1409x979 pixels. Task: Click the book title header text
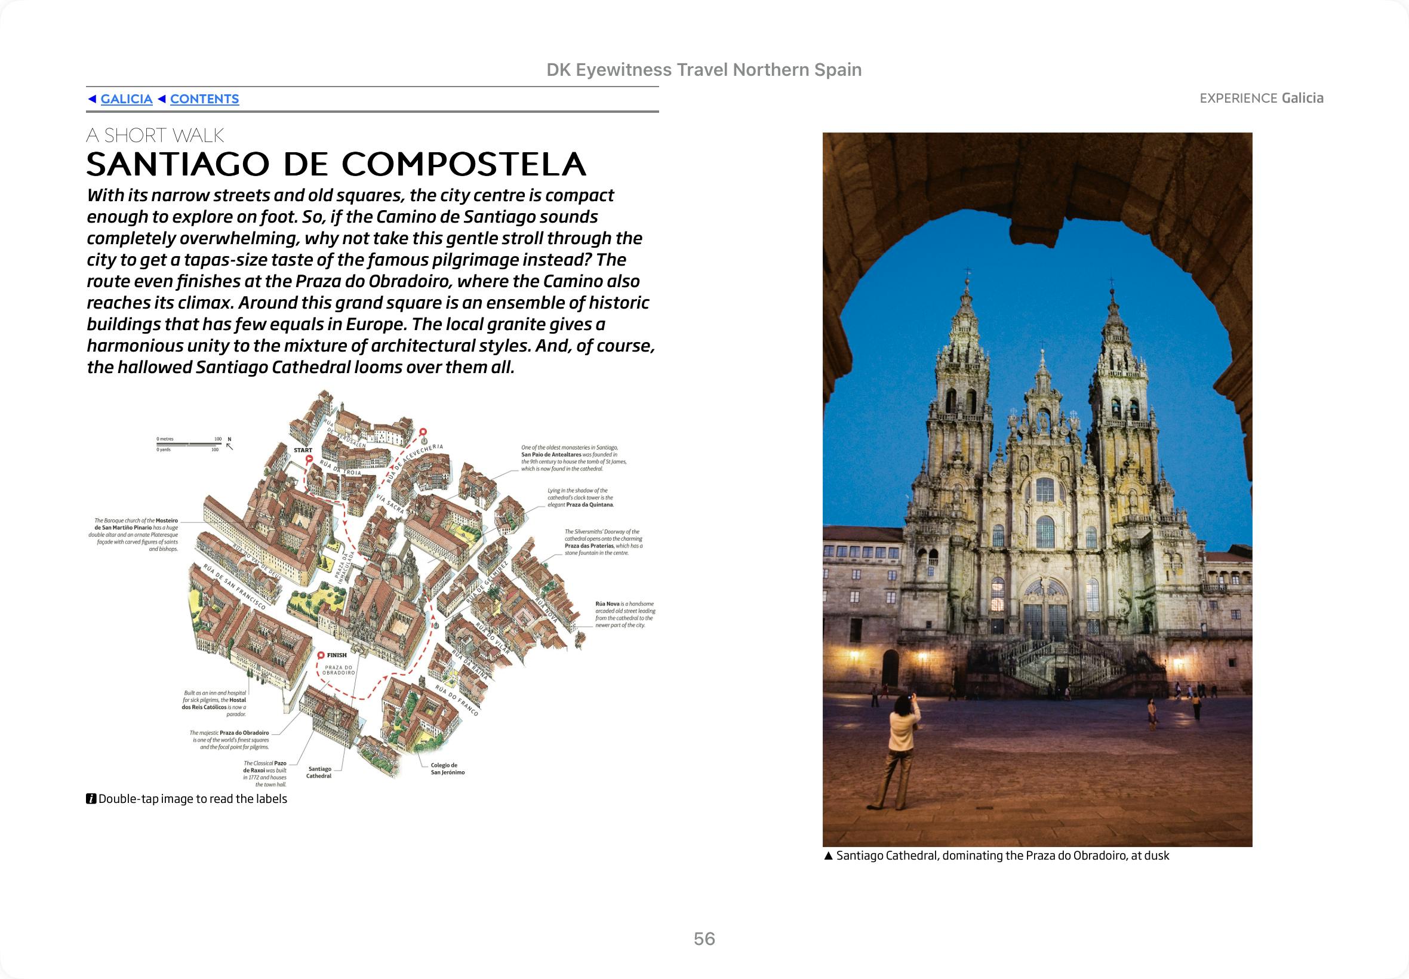(703, 70)
